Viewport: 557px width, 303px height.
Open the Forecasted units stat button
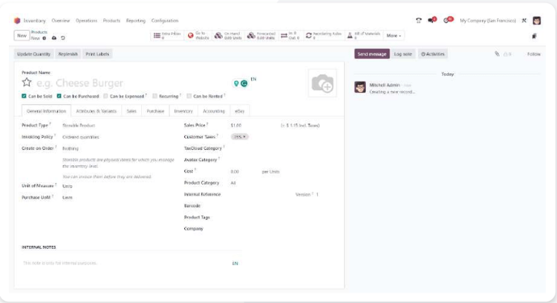[261, 35]
